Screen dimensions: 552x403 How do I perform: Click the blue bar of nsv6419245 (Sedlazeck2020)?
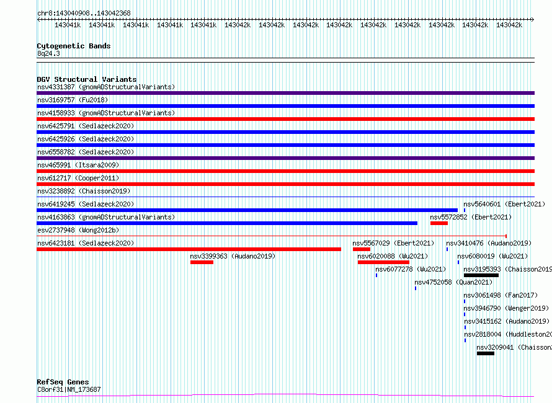click(x=247, y=210)
